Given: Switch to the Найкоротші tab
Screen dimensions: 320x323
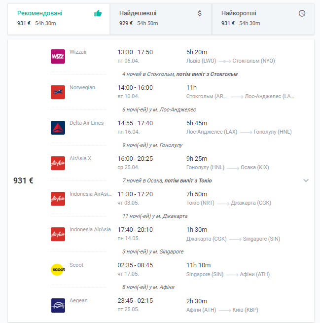Looking at the screenshot, I should pyautogui.click(x=263, y=19).
